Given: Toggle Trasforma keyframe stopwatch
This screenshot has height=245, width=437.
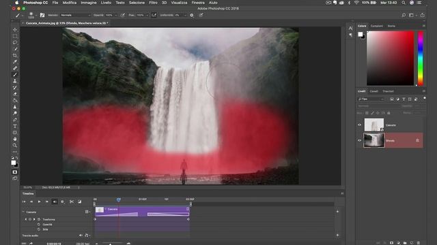Looking at the screenshot, I should coord(39,219).
